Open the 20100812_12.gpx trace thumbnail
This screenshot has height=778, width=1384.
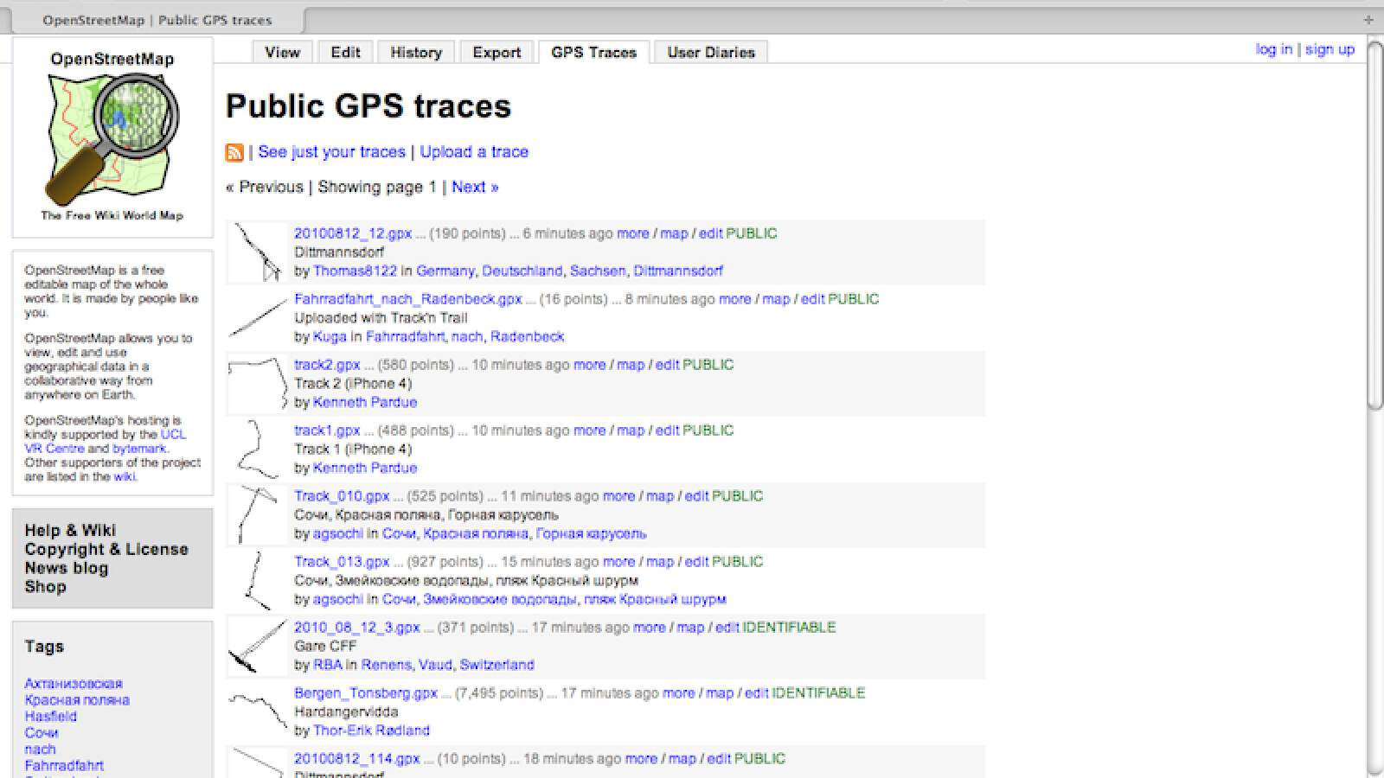coord(257,252)
